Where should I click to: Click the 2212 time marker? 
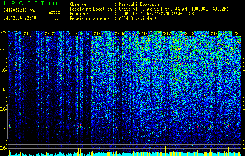pyautogui.click(x=49, y=34)
